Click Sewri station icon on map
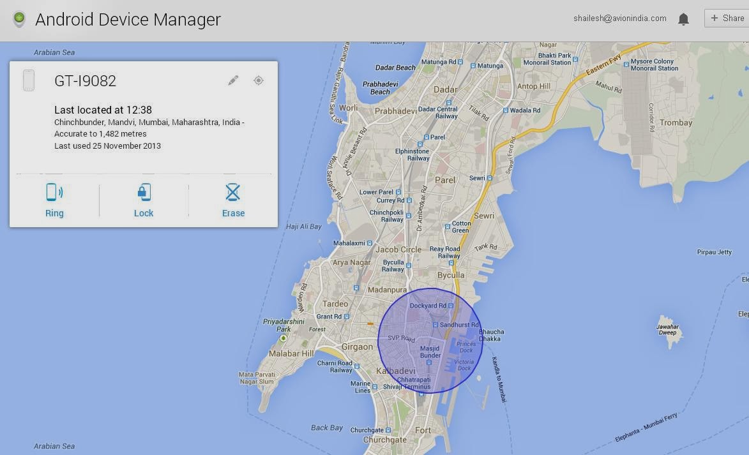Viewport: 749px width, 455px height. [x=490, y=178]
